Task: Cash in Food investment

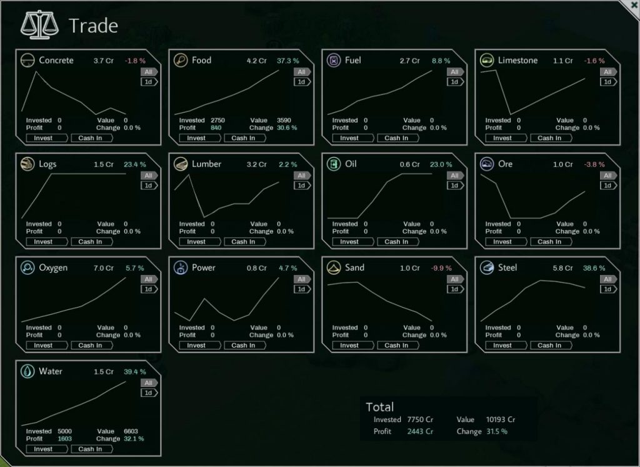Action: [243, 138]
